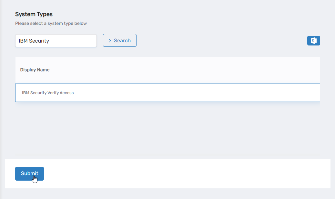335x199 pixels.
Task: Click the word "Security" in the search input
Action: click(39, 41)
